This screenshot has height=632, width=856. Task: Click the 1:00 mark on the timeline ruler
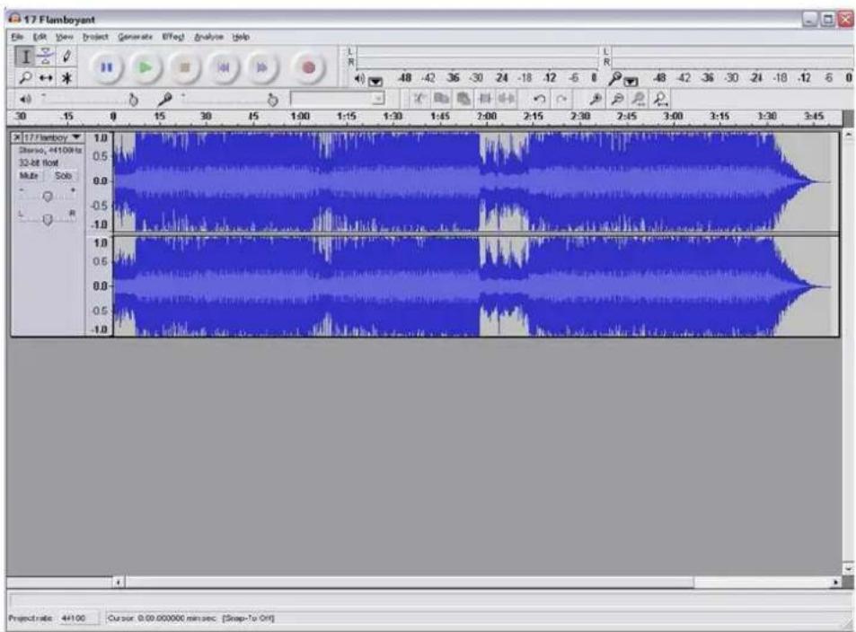tap(300, 116)
